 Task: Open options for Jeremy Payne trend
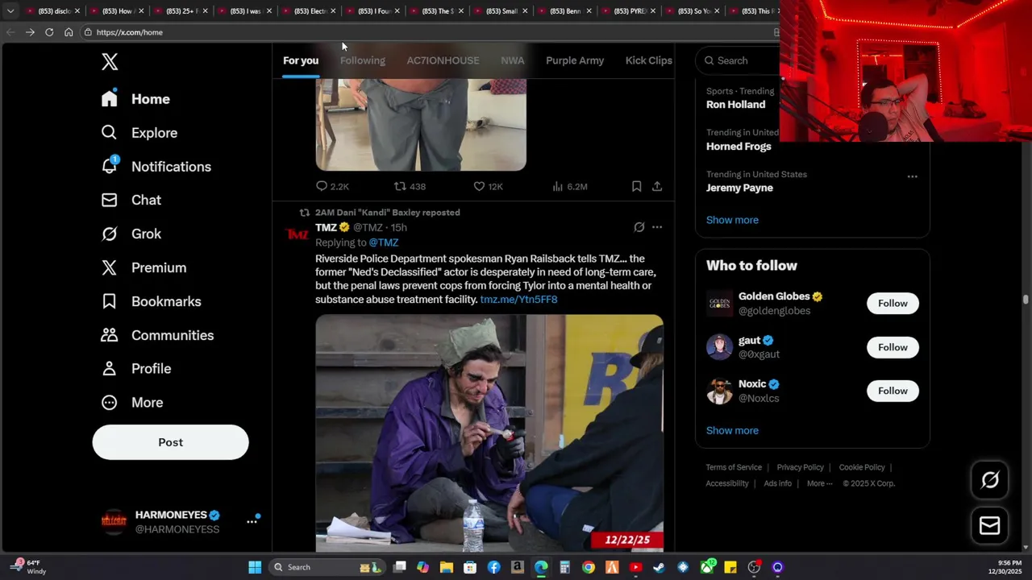coord(912,176)
